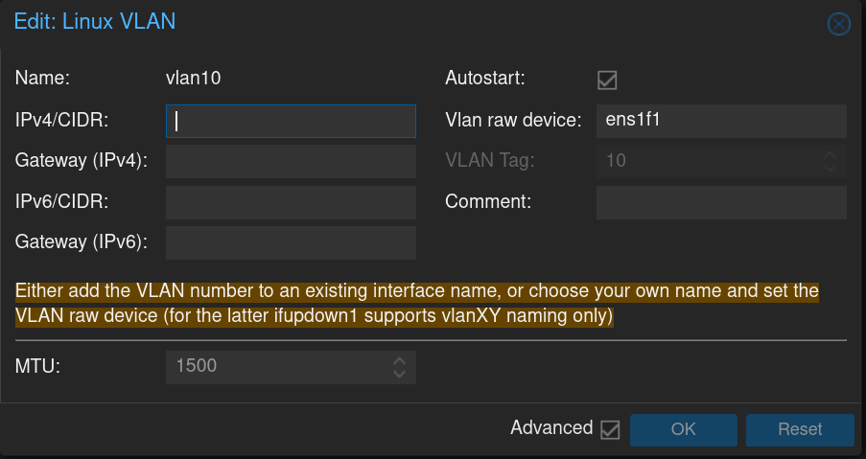Close the Edit: Linux VLAN dialog

click(x=839, y=24)
